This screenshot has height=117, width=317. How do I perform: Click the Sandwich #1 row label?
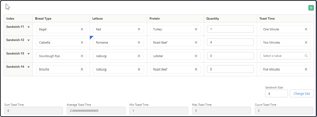pyautogui.click(x=15, y=27)
